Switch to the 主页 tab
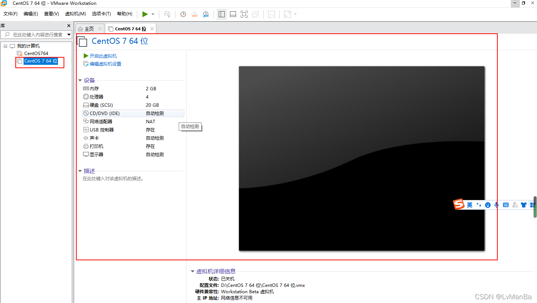The width and height of the screenshot is (537, 303). pos(90,29)
